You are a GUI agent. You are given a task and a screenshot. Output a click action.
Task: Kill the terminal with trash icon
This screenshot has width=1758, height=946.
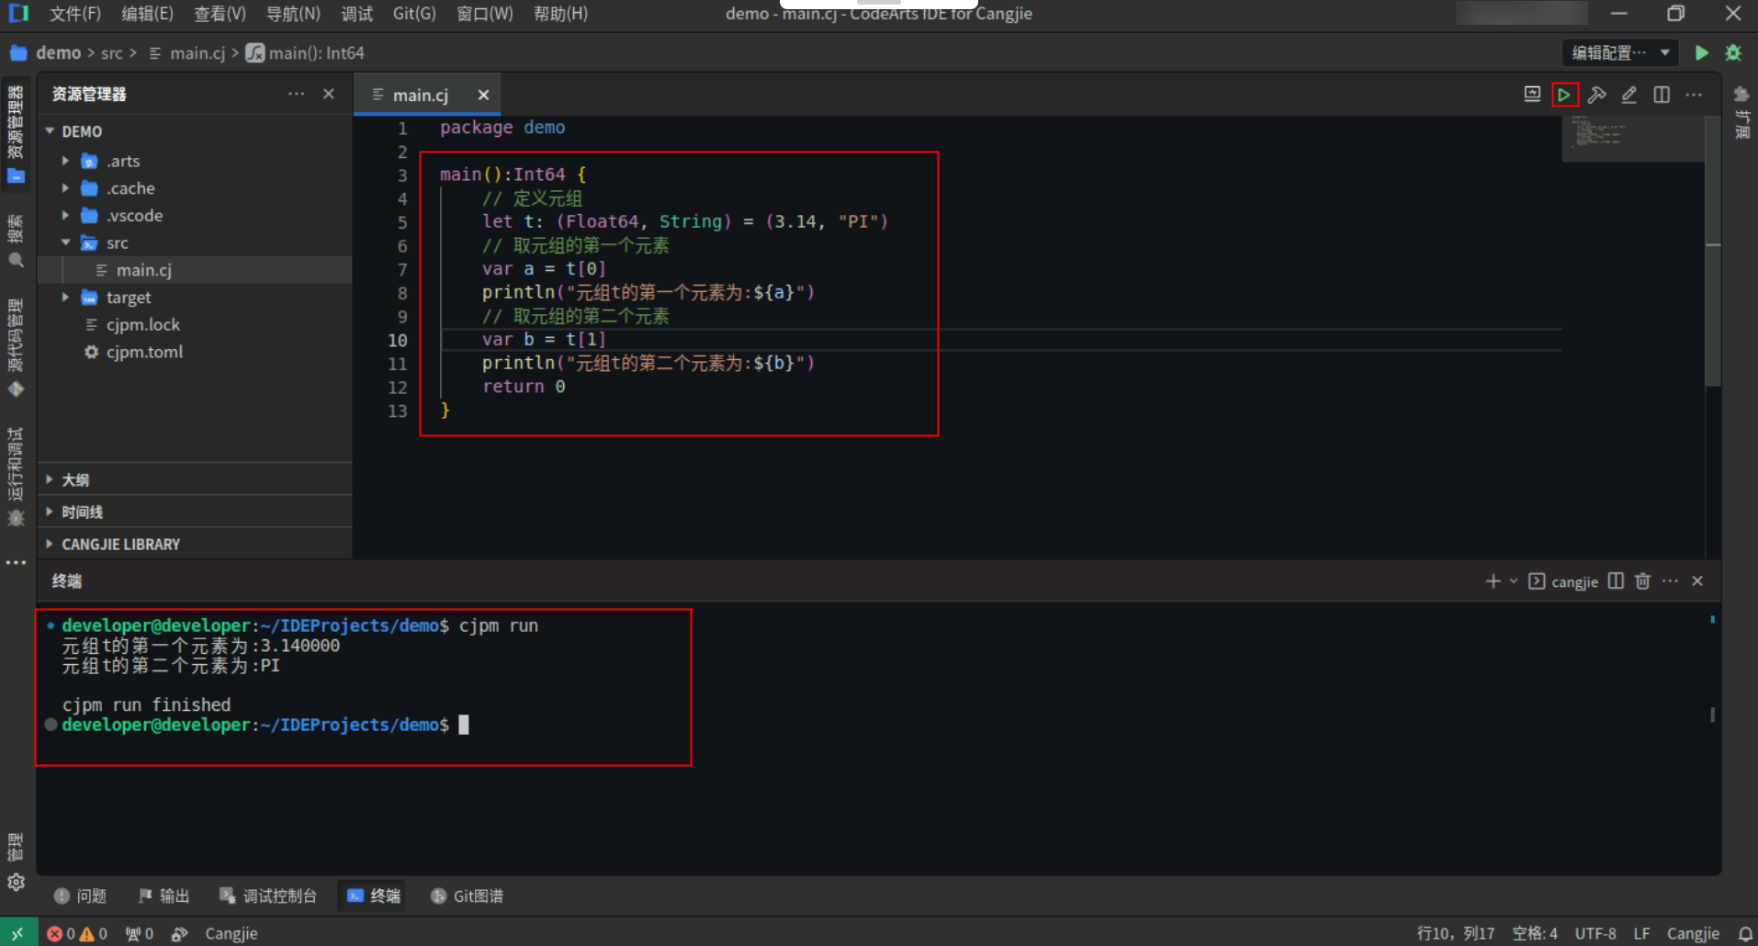click(1642, 581)
